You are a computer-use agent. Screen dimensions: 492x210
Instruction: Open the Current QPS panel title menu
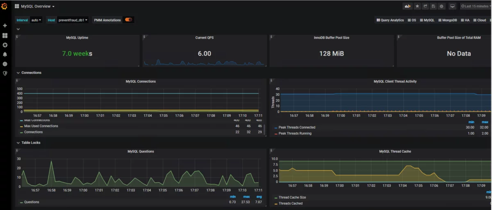[204, 38]
